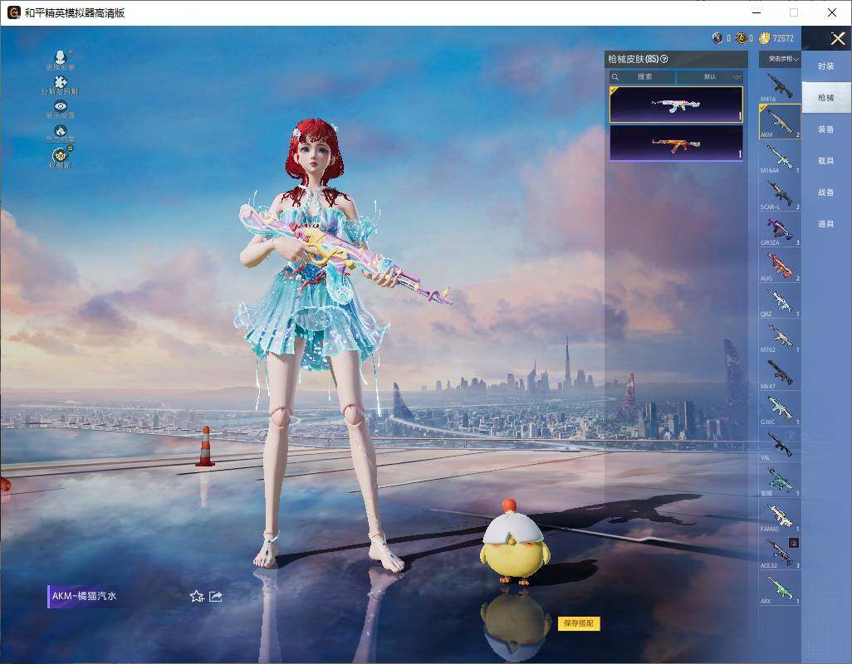Click the 枪械皮肤(85) panel title

[x=633, y=59]
